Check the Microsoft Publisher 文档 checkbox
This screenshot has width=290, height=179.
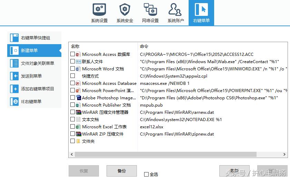[73, 105]
